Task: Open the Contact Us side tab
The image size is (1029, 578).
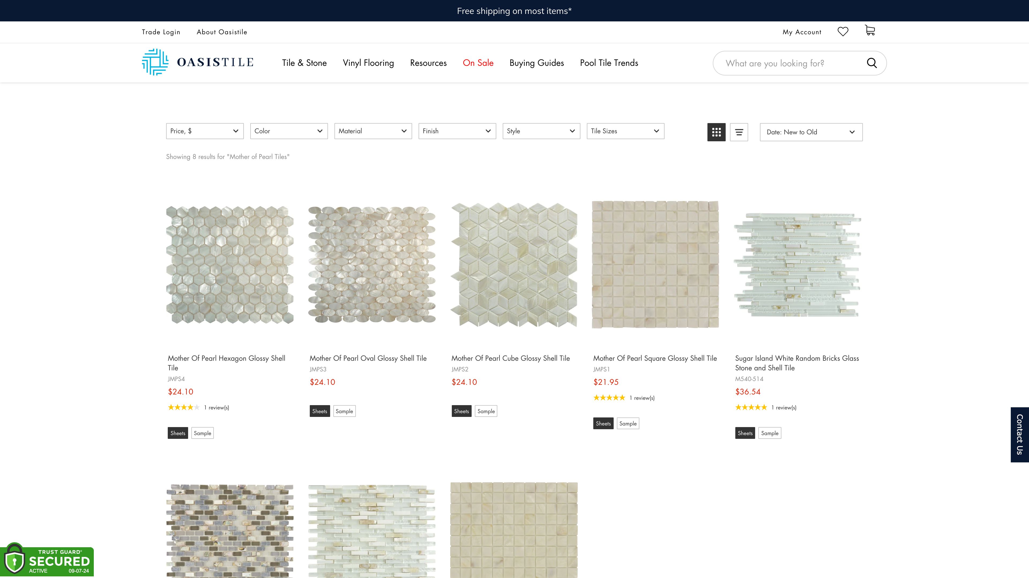Action: coord(1019,434)
